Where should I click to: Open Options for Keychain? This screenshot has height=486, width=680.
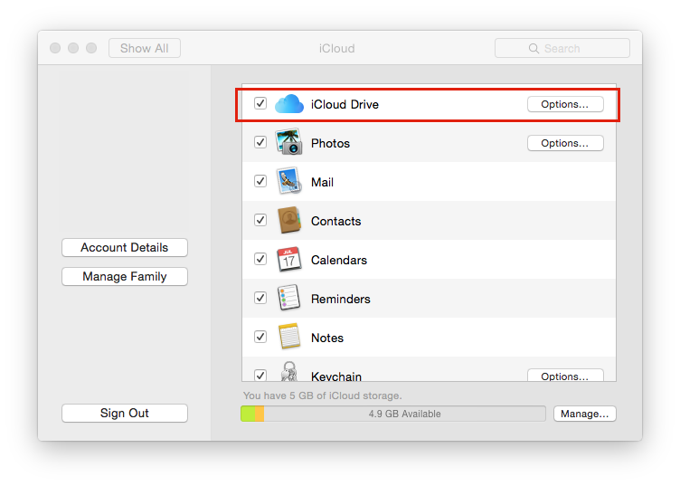click(x=565, y=376)
